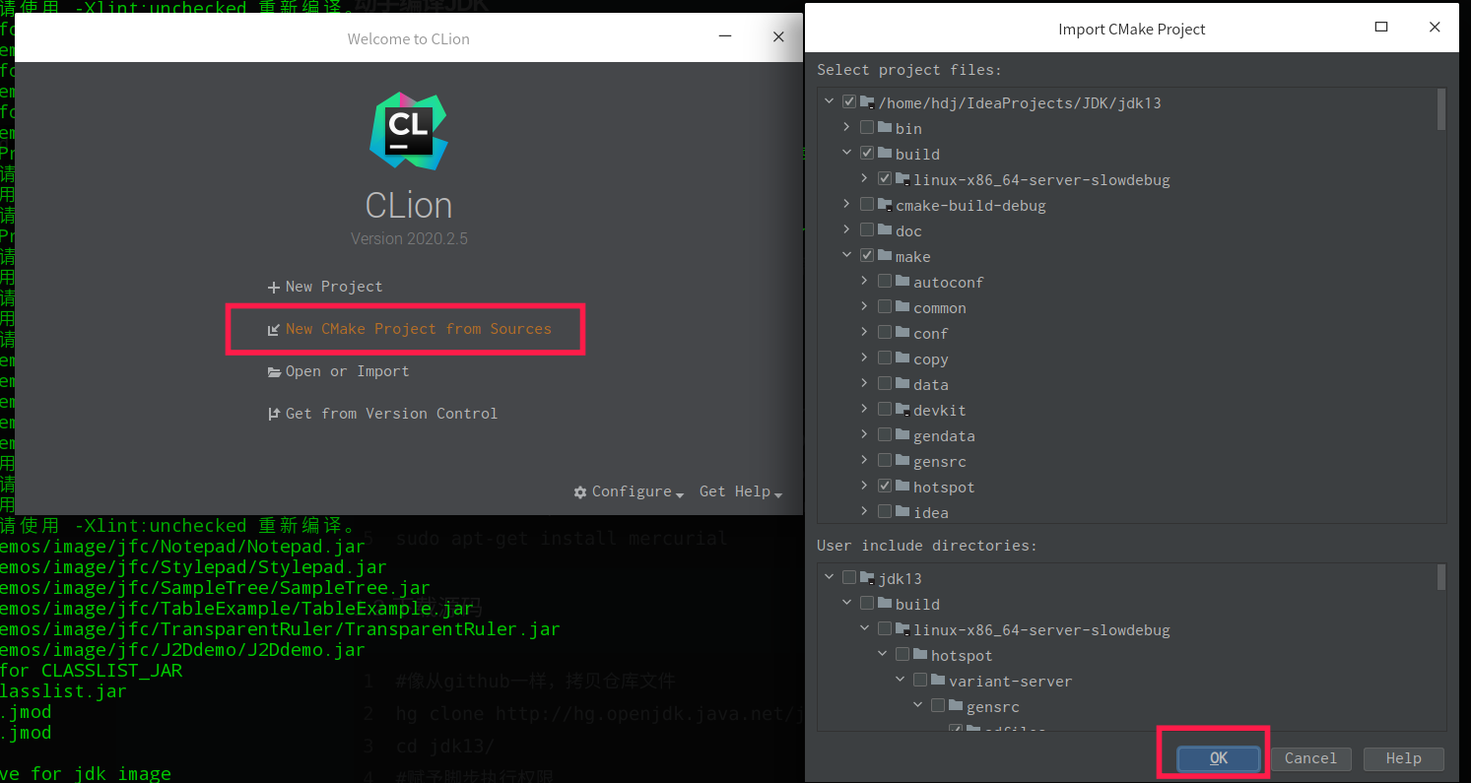Click the jdk13 folder icon in User include directories
The image size is (1471, 783).
tap(867, 578)
